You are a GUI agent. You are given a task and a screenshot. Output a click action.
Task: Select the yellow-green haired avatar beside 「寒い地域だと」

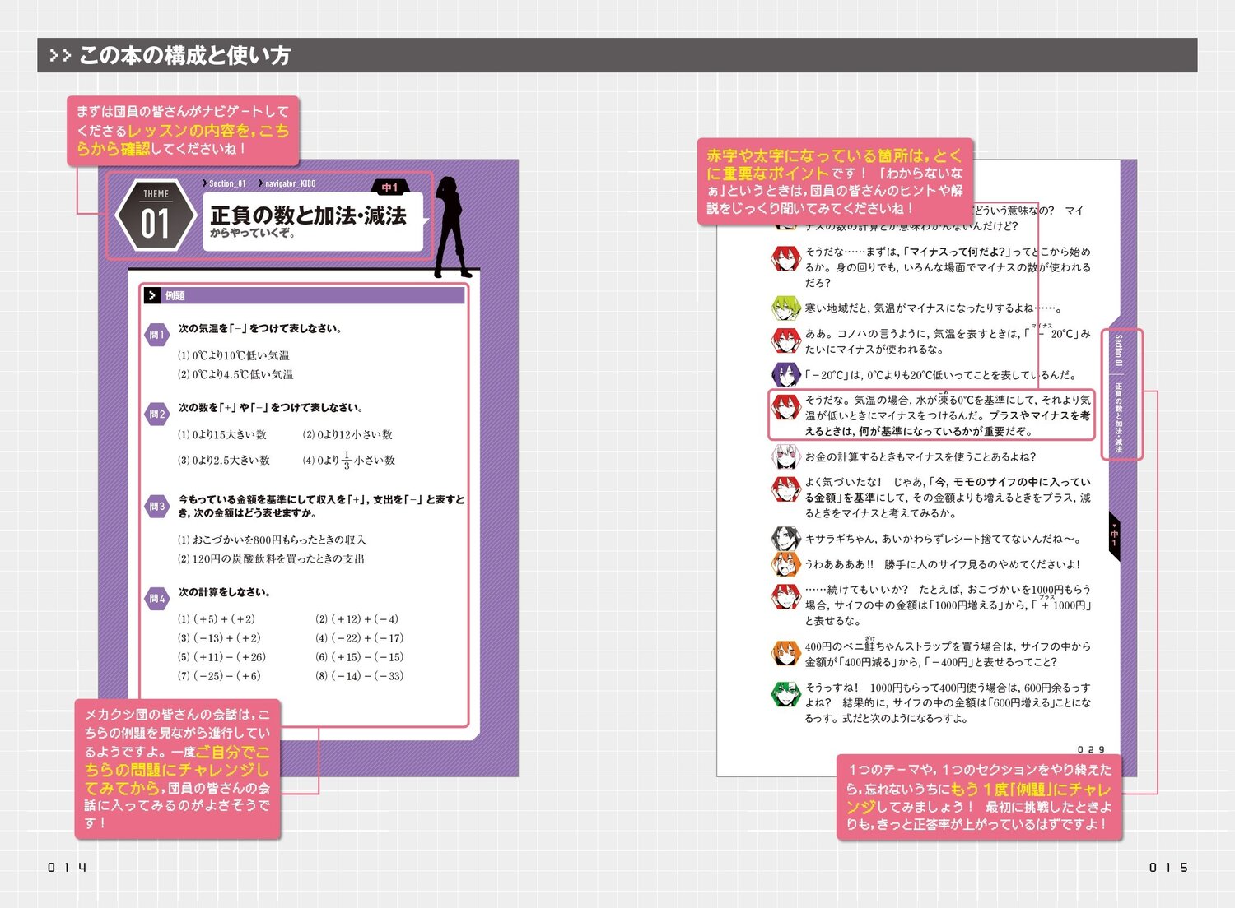point(785,308)
